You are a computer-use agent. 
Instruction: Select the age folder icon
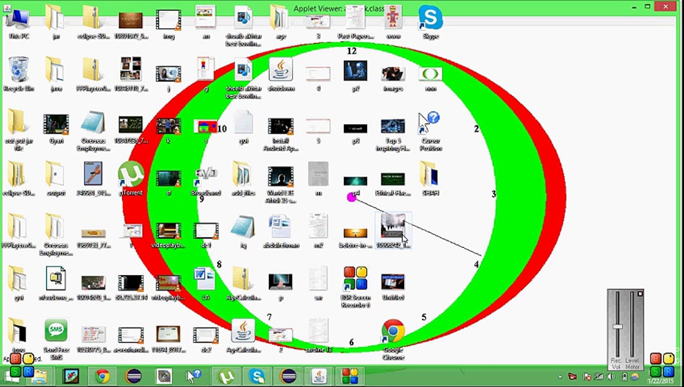pyautogui.click(x=281, y=22)
